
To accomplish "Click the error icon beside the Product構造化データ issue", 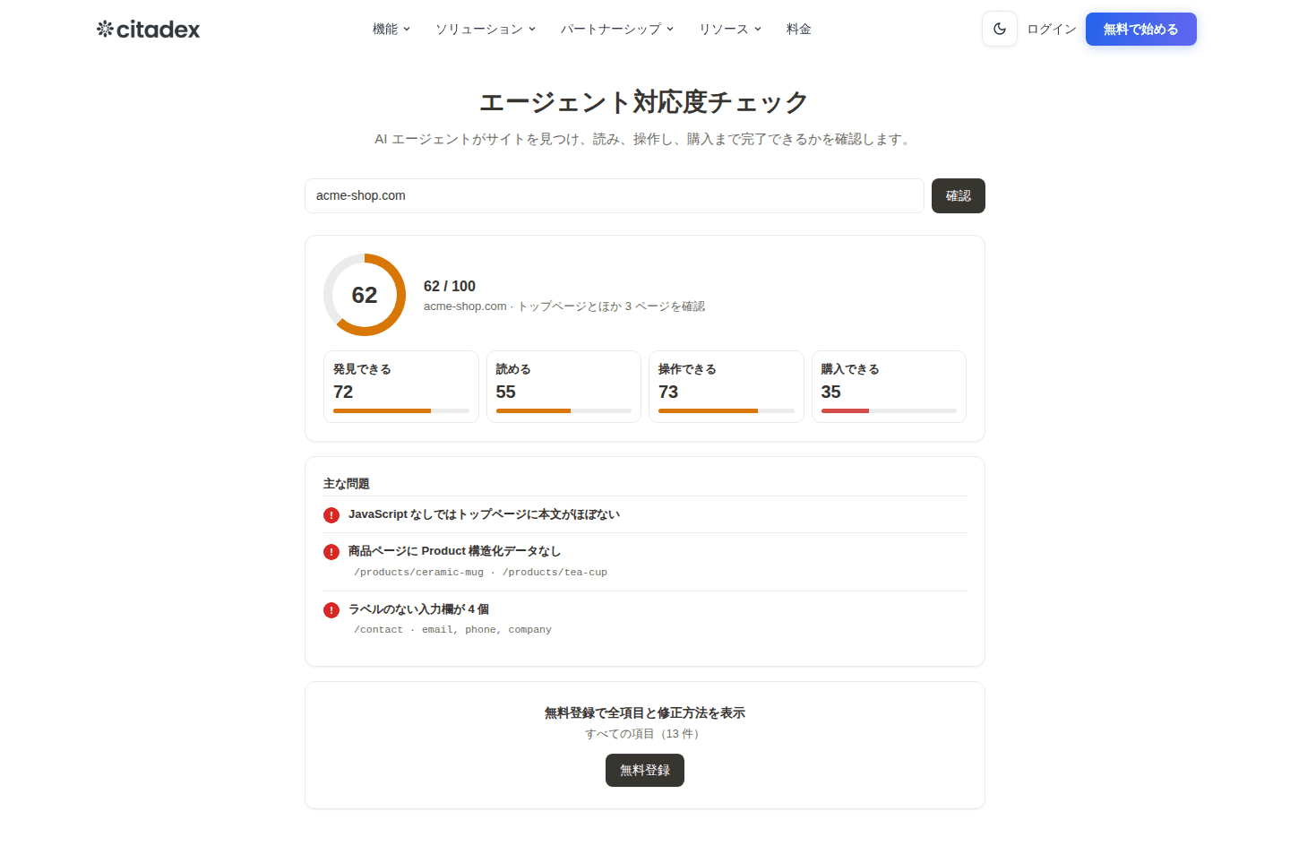I will (331, 552).
